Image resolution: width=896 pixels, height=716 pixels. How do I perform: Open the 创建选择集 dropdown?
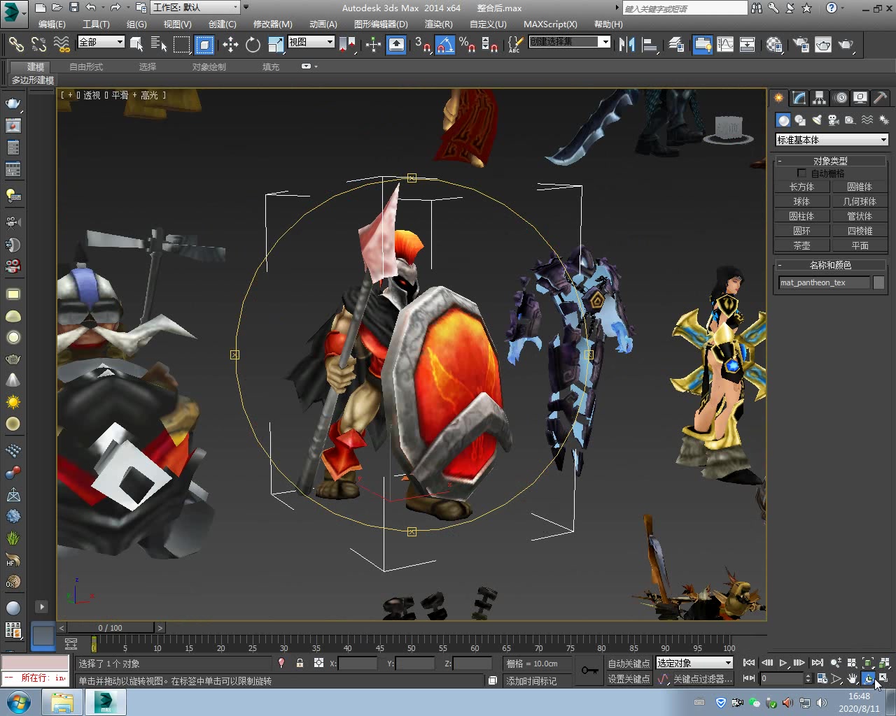tap(569, 42)
